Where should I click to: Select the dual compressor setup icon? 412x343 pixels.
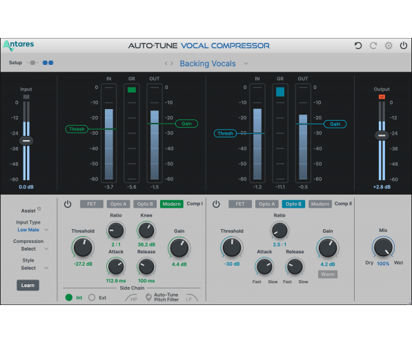pyautogui.click(x=48, y=63)
